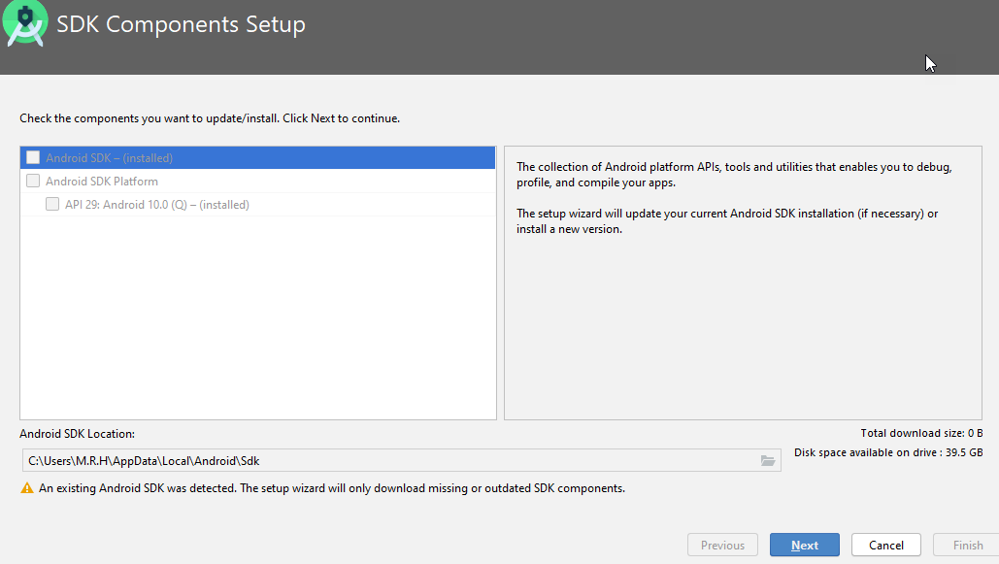Screen dimensions: 999x564
Task: Click the 'Android SDK Location:' label
Action: (x=77, y=433)
